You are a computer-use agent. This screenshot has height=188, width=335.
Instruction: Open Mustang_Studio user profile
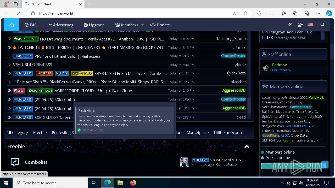(231, 39)
